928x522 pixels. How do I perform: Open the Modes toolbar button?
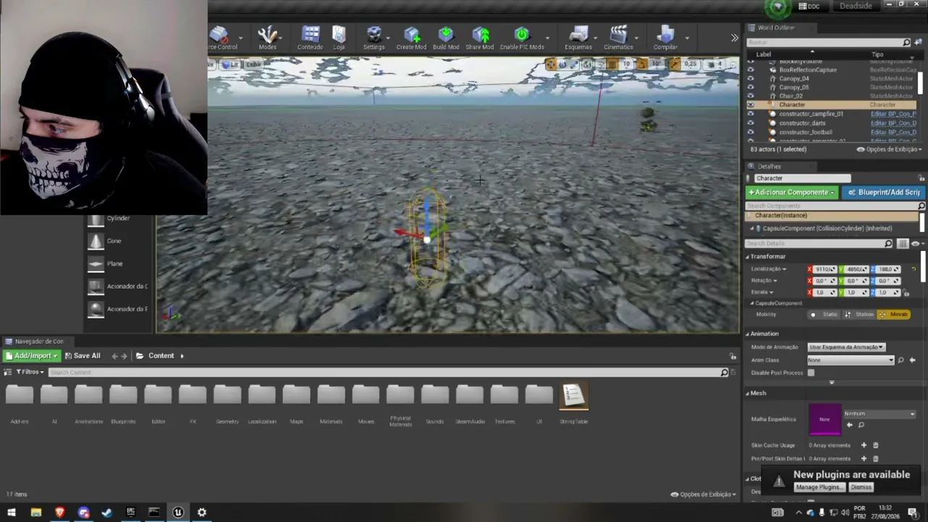pos(268,38)
